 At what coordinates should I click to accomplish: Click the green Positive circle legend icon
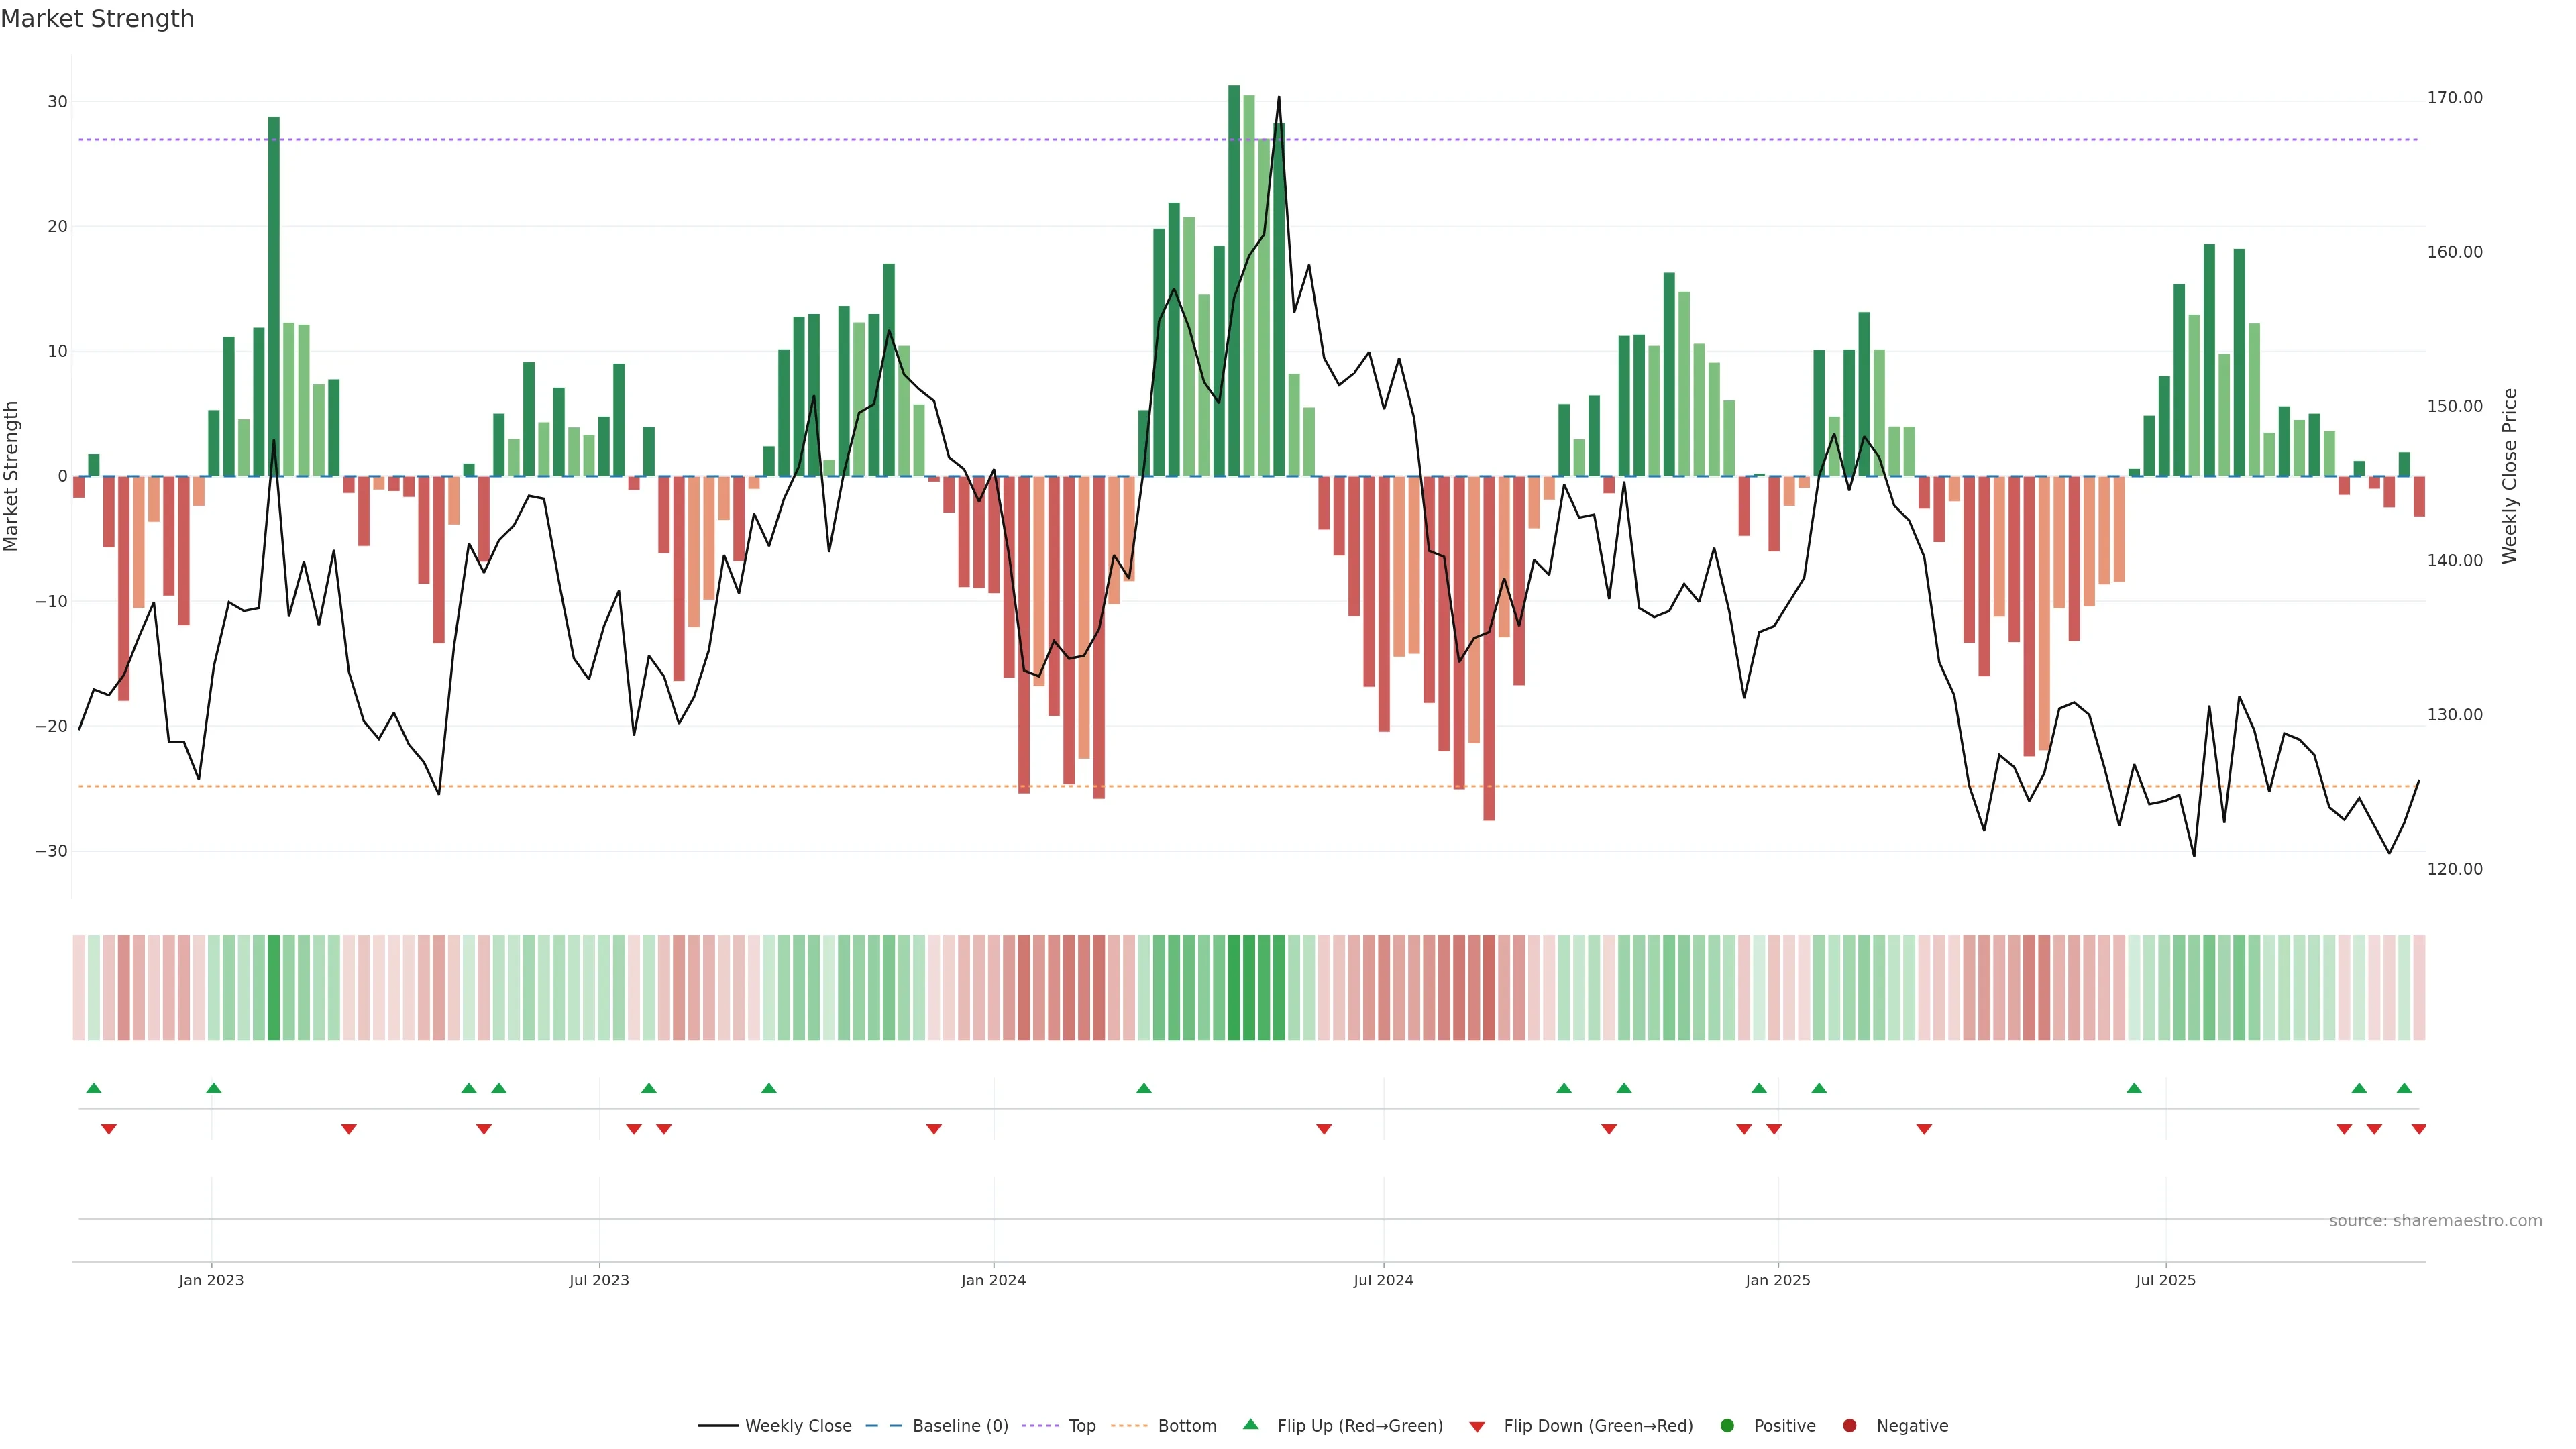[1727, 1426]
